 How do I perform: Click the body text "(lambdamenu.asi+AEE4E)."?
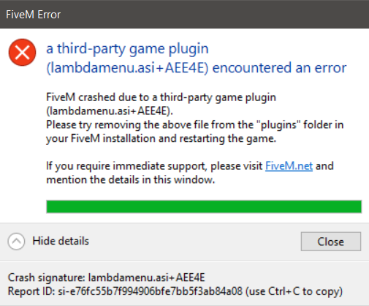pos(110,111)
